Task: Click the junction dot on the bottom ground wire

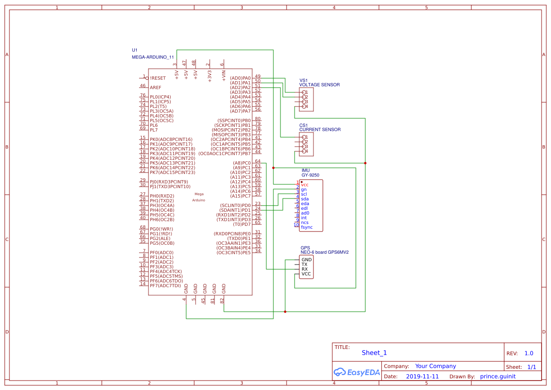Action: [285, 311]
